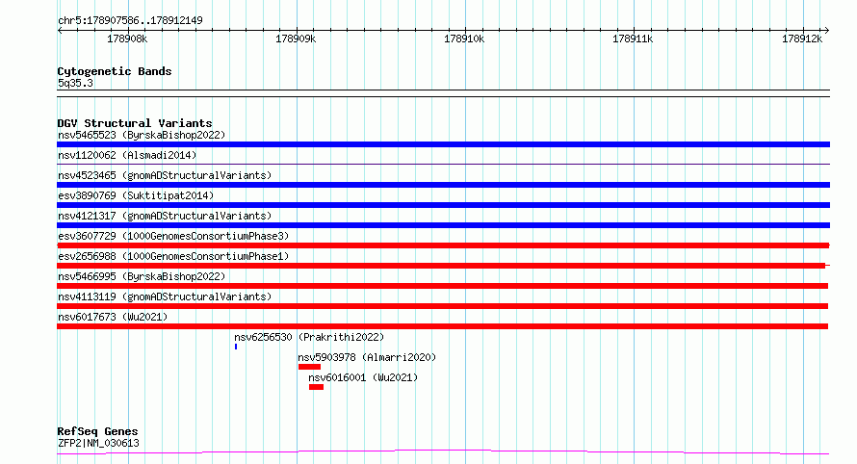
Task: Click the ruler's left arrow end
Action: [60, 31]
